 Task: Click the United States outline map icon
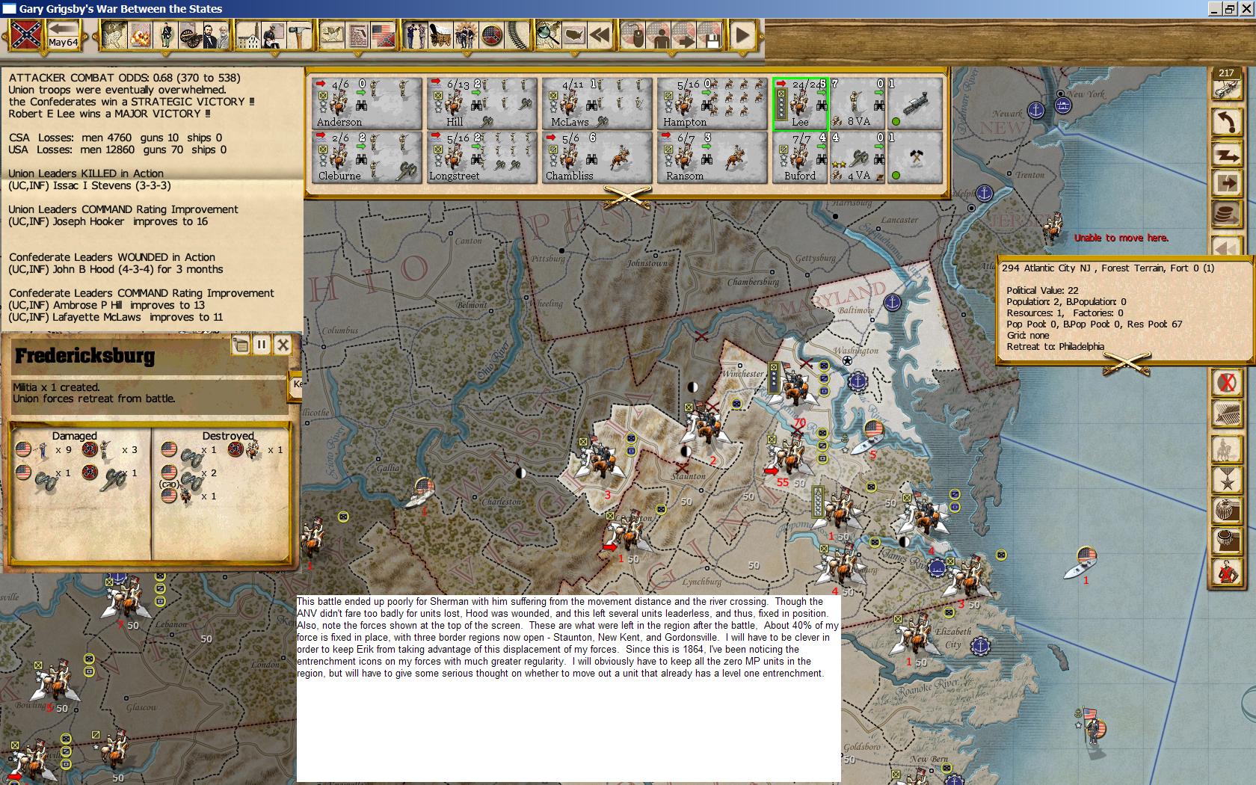[x=574, y=35]
